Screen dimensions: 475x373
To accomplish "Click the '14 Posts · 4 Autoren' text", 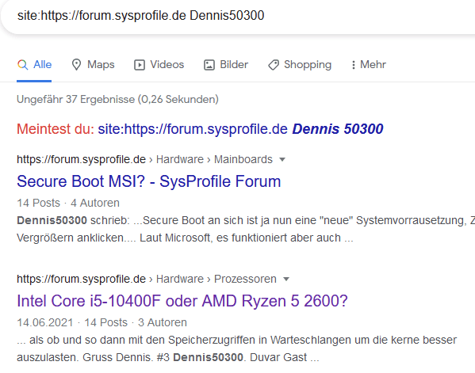I will coord(68,203).
